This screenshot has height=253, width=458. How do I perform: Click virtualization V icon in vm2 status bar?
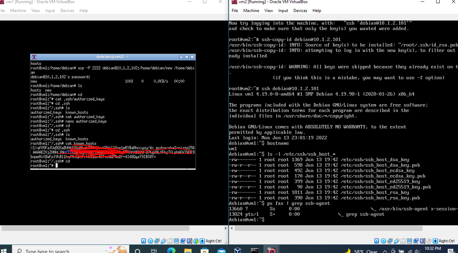point(422,241)
